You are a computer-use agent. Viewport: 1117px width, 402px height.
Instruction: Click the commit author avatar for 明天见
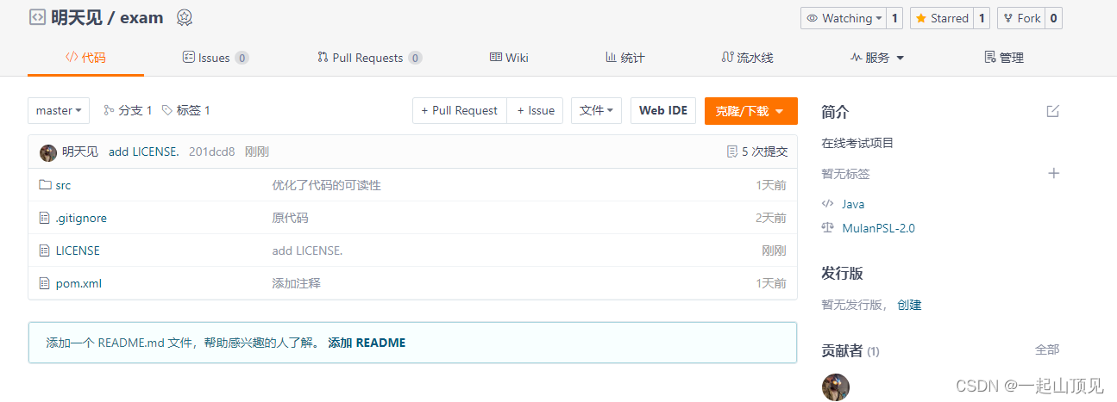[48, 152]
